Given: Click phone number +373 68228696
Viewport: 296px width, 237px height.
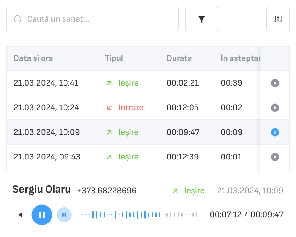Looking at the screenshot, I should pyautogui.click(x=106, y=191).
